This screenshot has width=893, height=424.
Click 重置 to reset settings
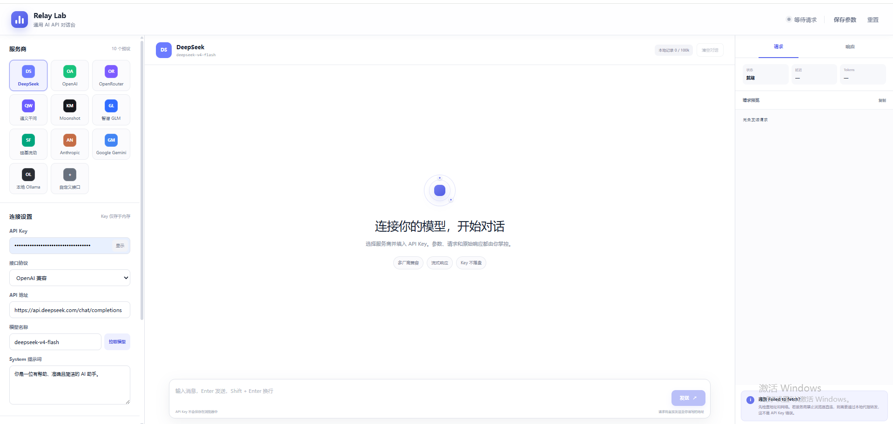[x=873, y=20]
